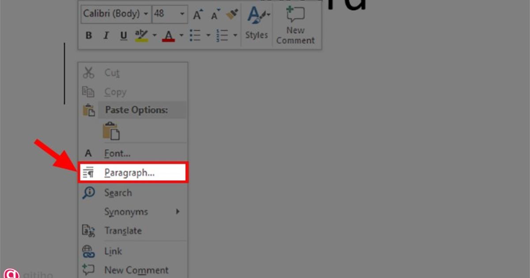
Task: Toggle Underline in the mini toolbar
Action: (x=124, y=36)
